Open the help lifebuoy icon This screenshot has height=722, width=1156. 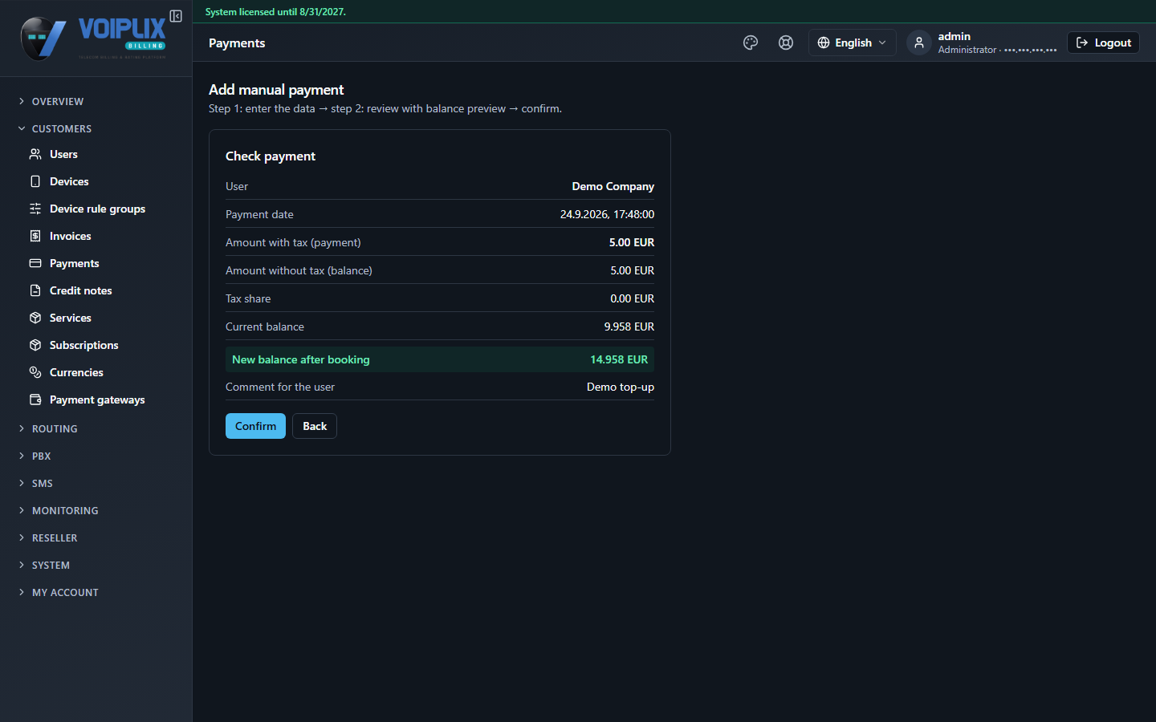pyautogui.click(x=786, y=43)
